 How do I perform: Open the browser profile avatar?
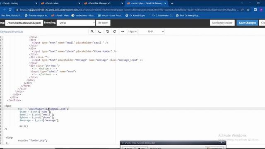pos(261,10)
